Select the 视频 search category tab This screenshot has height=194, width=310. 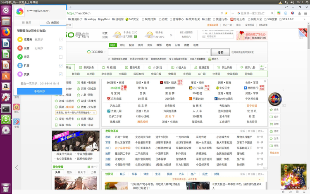click(131, 45)
